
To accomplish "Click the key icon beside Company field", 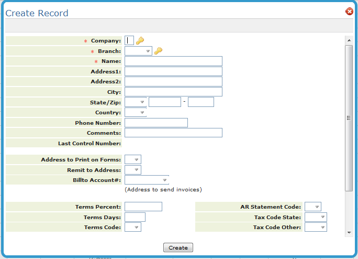I will (x=140, y=41).
